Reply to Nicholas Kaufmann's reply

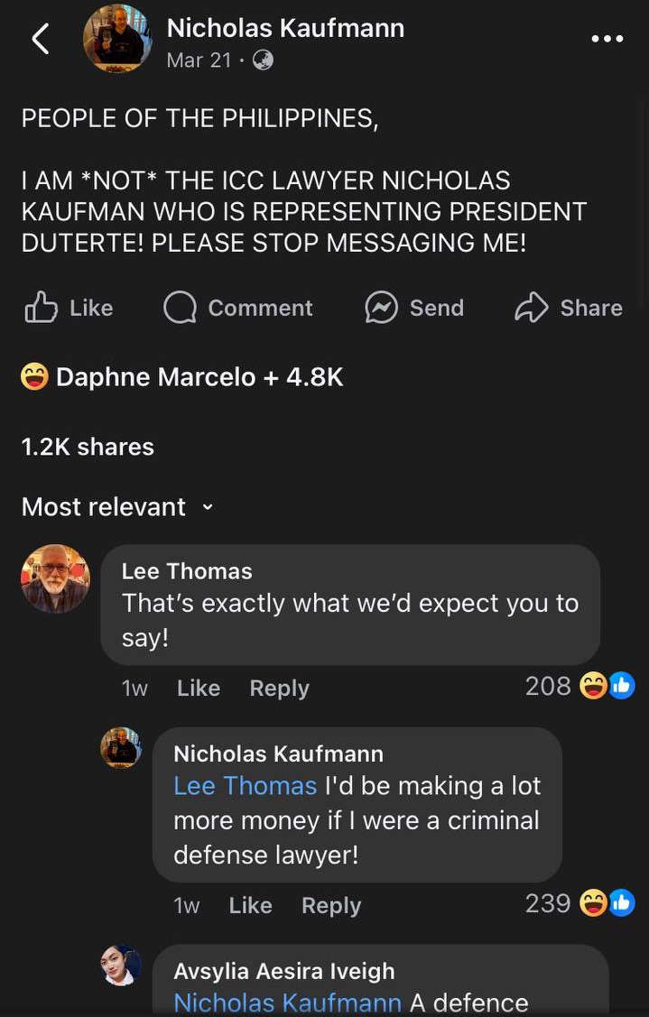[331, 905]
